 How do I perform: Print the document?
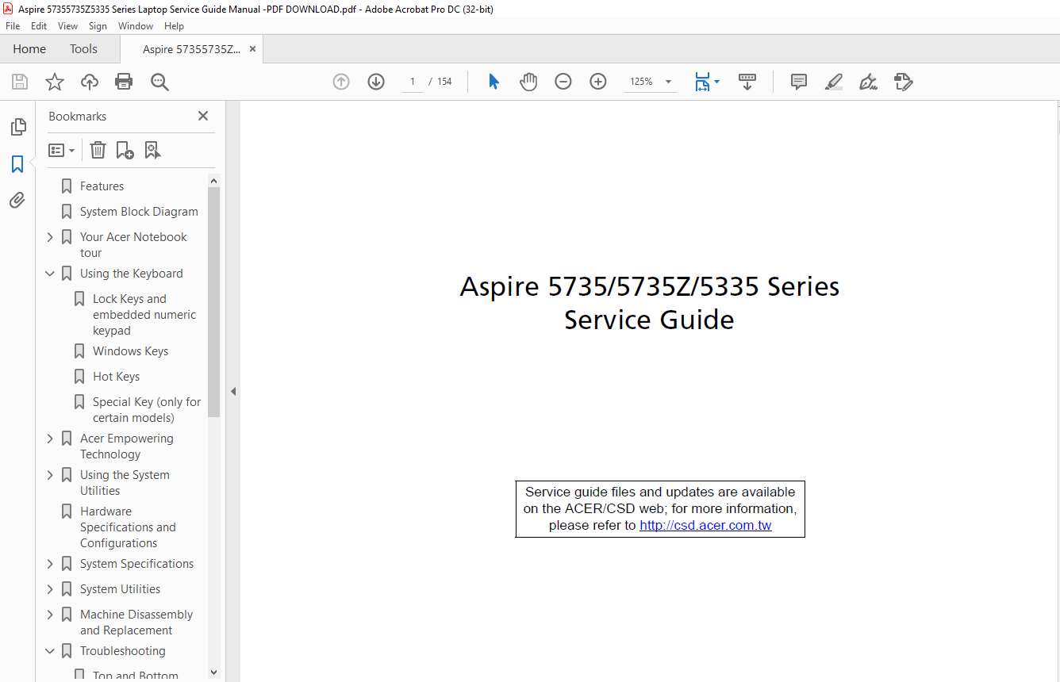[x=124, y=82]
